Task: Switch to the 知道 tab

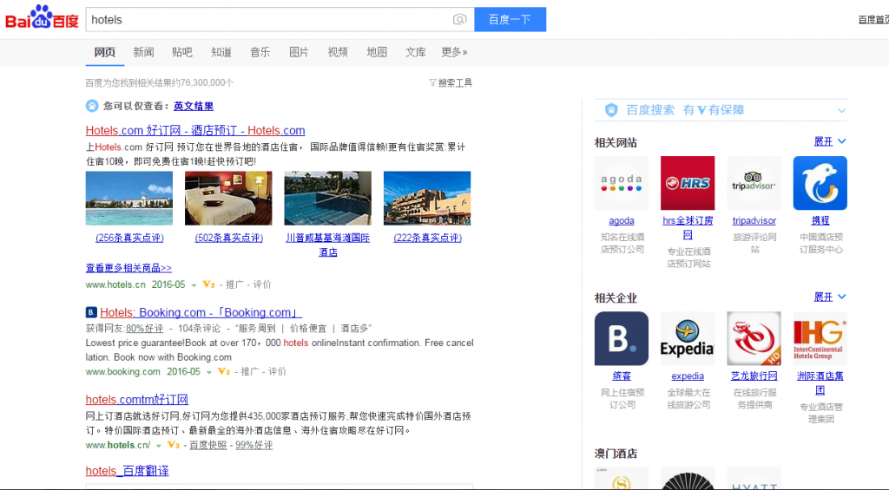Action: (221, 52)
